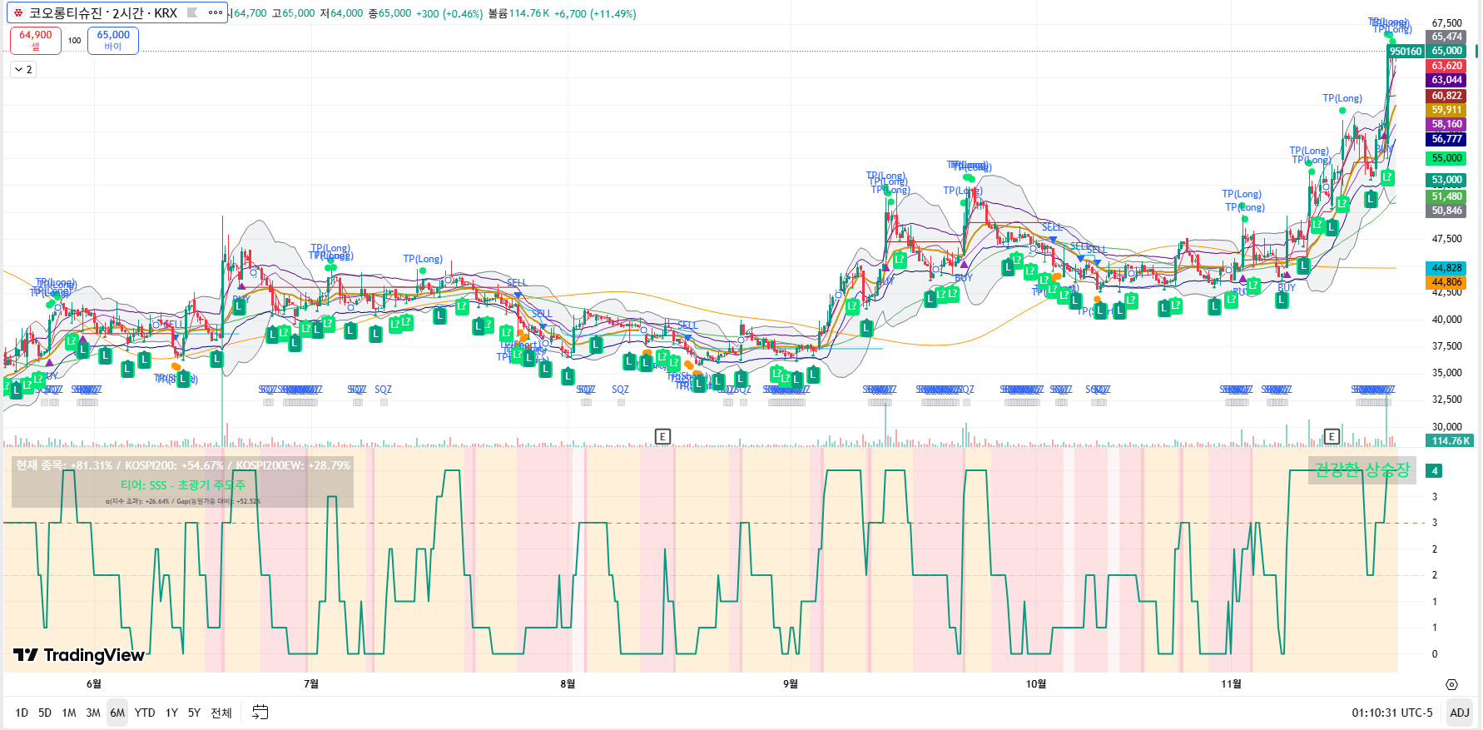Choose the 전체 (all) time range
Screen dimensions: 1483x730
tap(221, 713)
